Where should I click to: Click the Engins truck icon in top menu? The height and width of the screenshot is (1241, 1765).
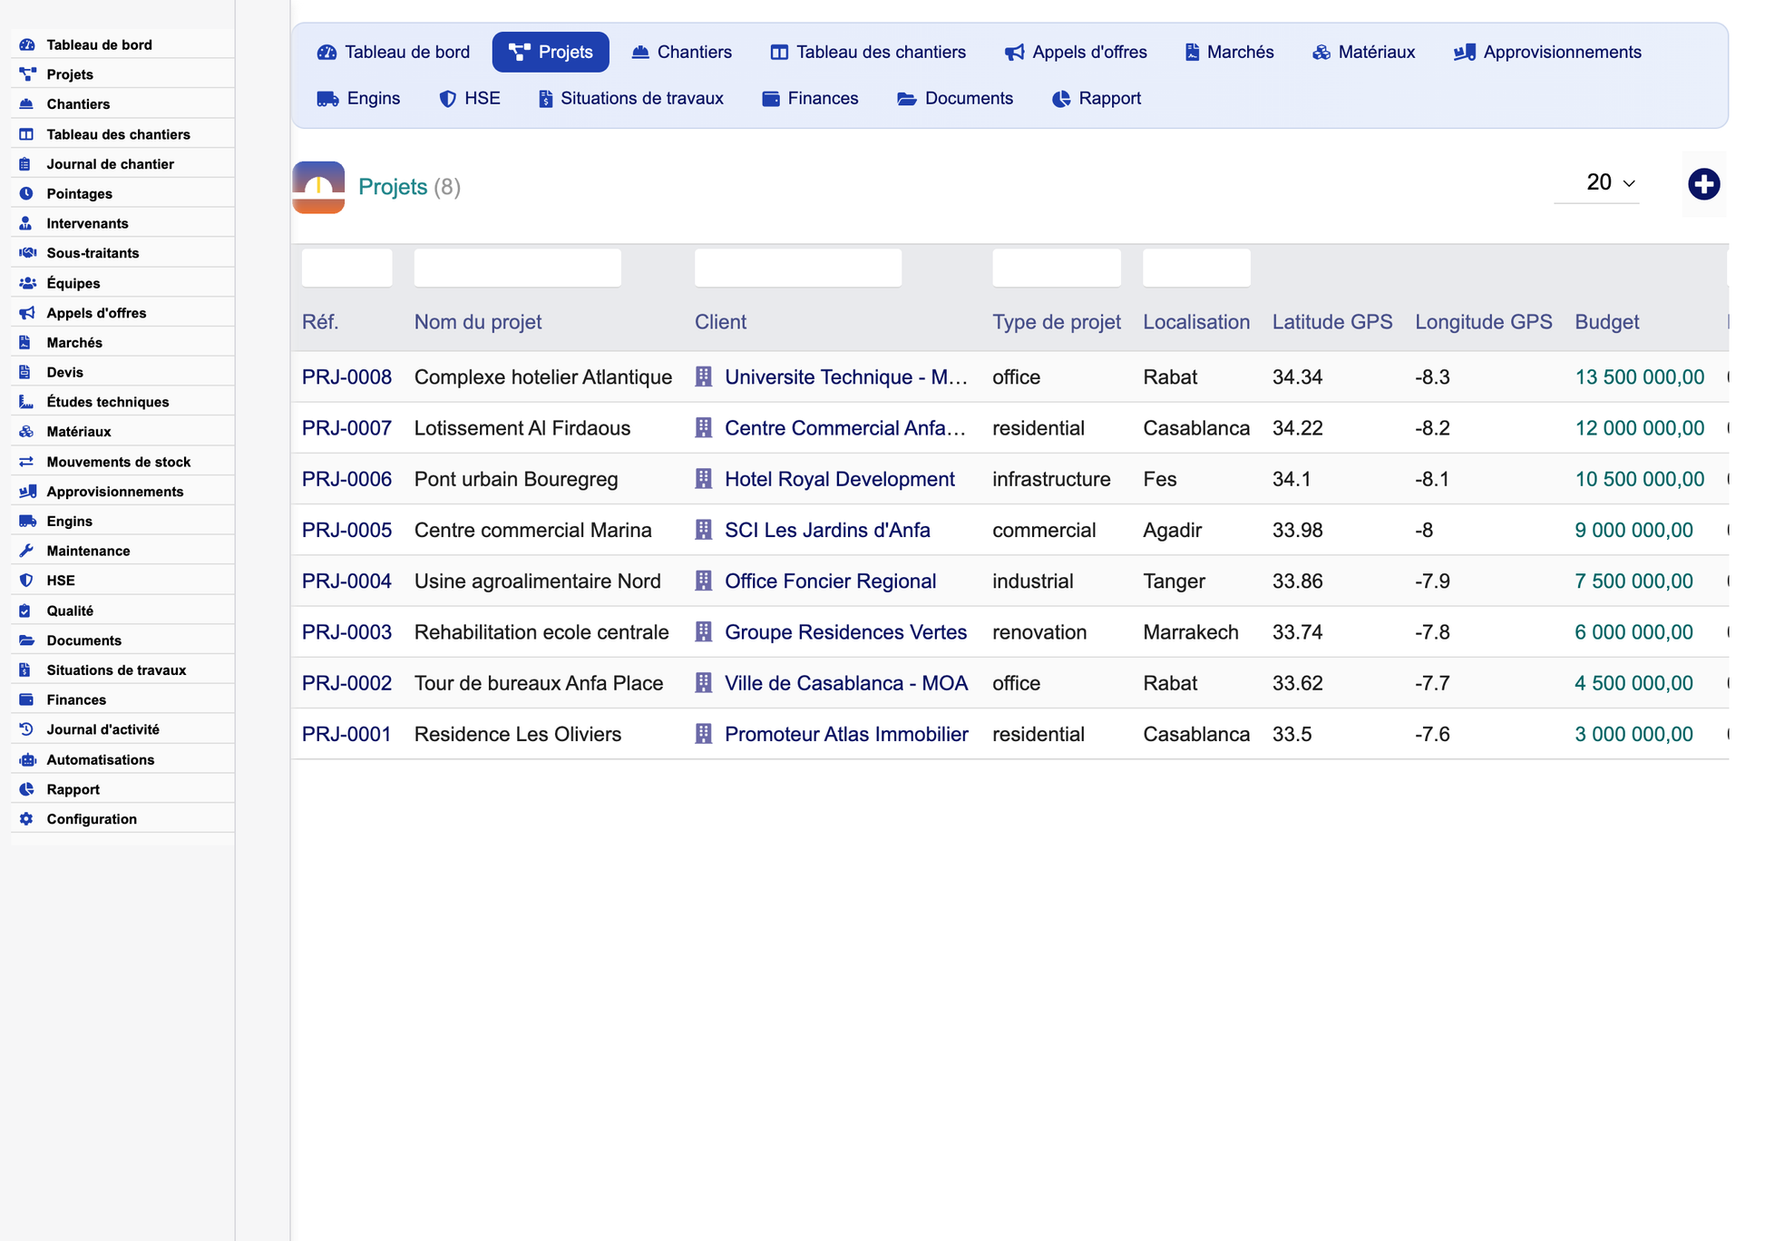click(x=327, y=99)
